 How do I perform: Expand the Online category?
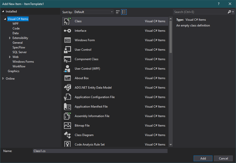[3, 79]
